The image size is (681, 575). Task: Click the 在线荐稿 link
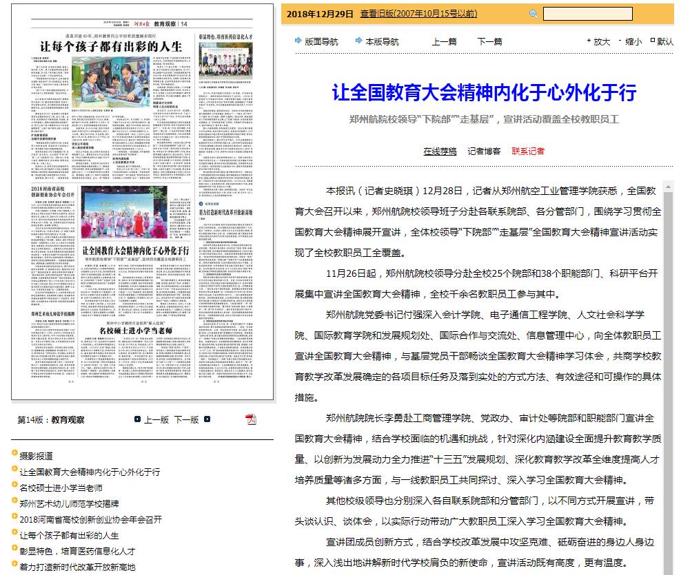coord(440,151)
